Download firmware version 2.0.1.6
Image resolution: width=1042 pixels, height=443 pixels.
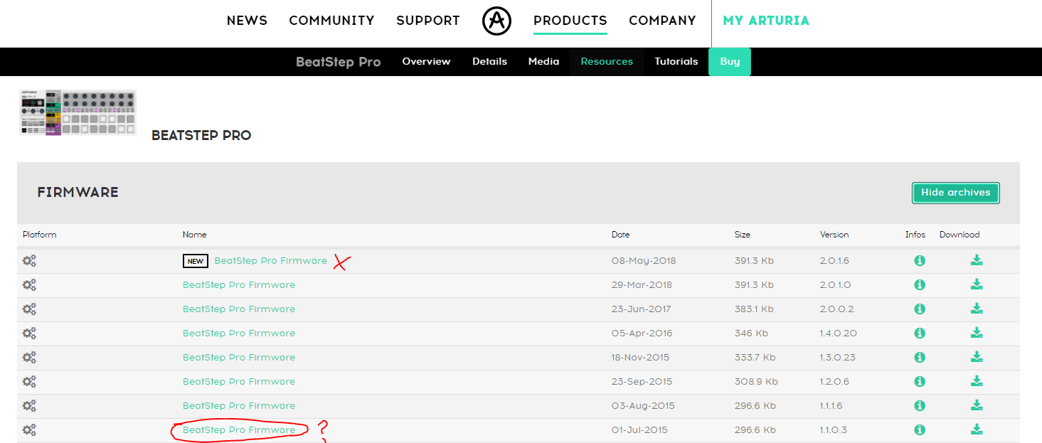tap(977, 261)
